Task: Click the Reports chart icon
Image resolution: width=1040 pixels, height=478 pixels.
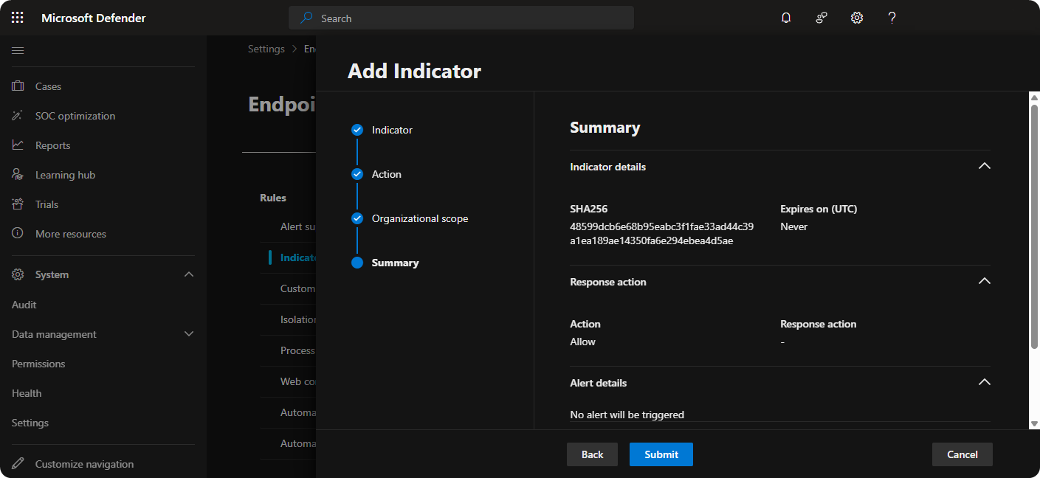Action: pos(18,145)
